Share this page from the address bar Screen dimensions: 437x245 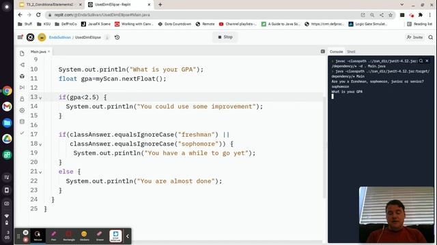tap(381, 15)
